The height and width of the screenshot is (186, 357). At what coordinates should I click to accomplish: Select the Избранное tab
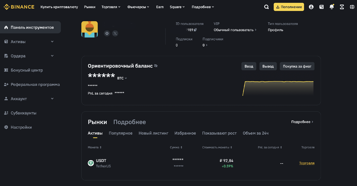pos(185,133)
